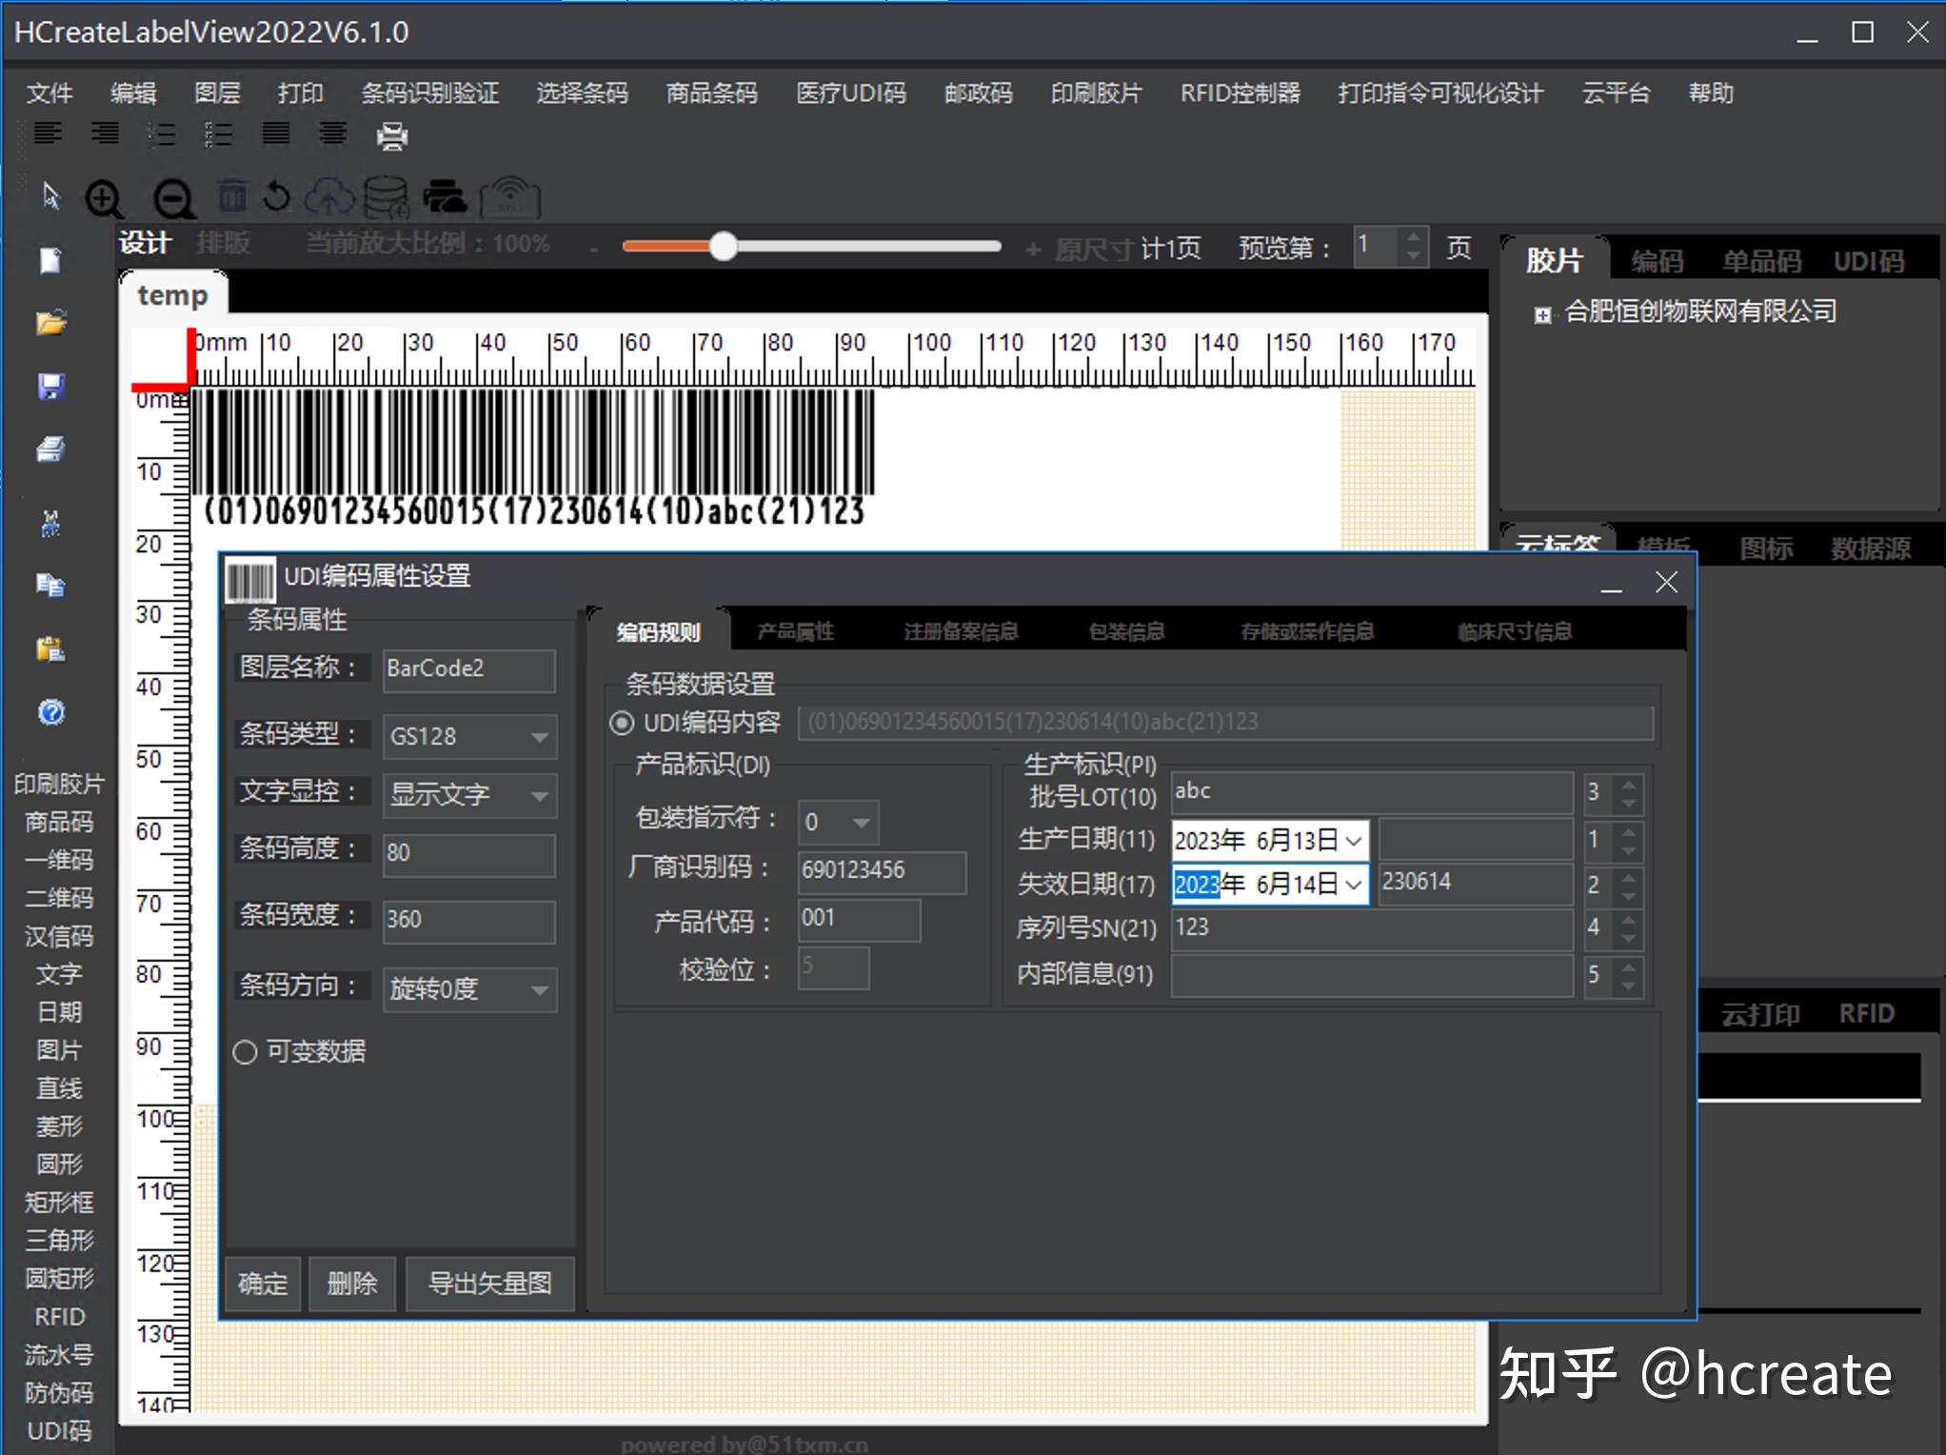Click the 厂商识别码 input field
Image resolution: width=1946 pixels, height=1455 pixels.
[881, 871]
